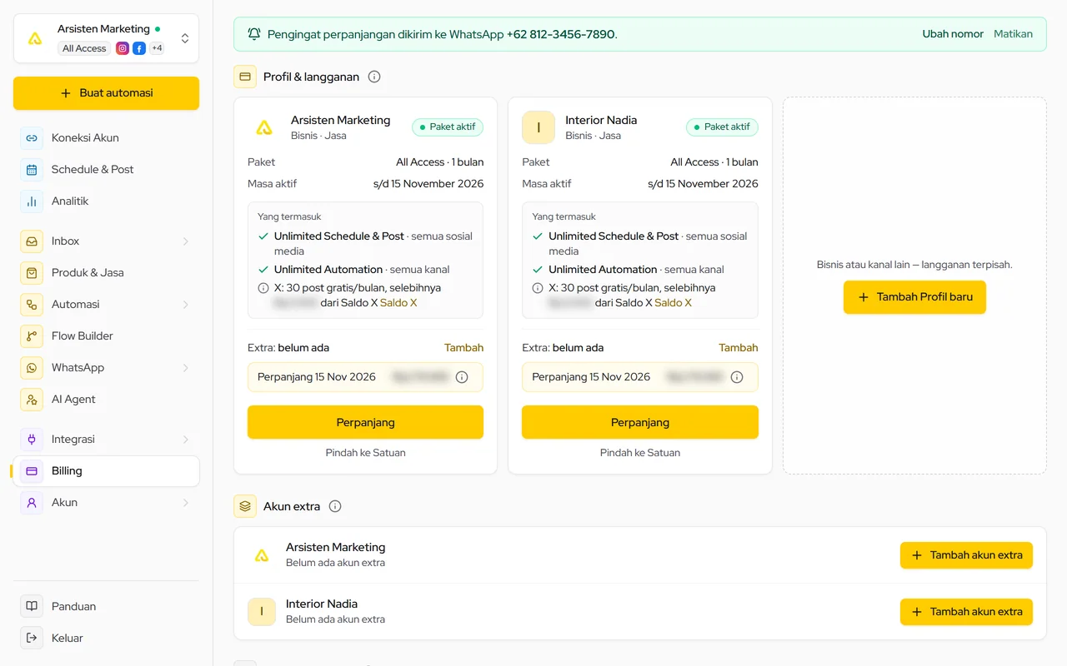This screenshot has height=666, width=1067.
Task: Click the Panduan book icon
Action: click(32, 607)
